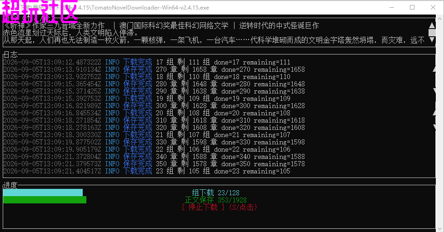
Task: Click the console window's scroll-up chevron
Action: point(439,19)
